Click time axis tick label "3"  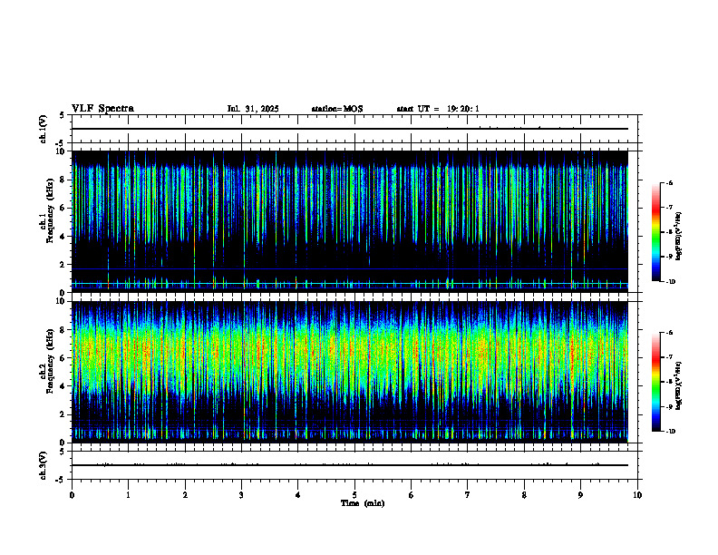click(x=241, y=495)
